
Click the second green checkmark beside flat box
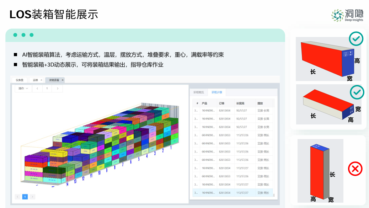click(x=357, y=92)
